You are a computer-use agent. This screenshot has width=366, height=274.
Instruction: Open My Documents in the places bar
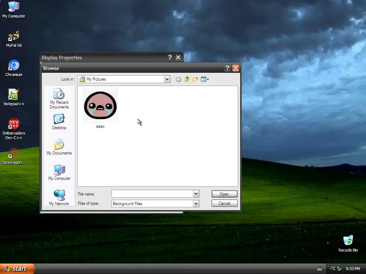coord(59,147)
